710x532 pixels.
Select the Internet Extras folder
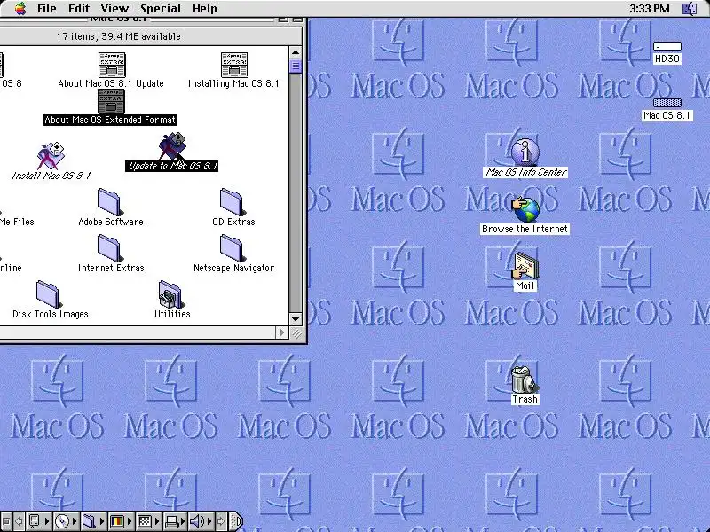(110, 254)
